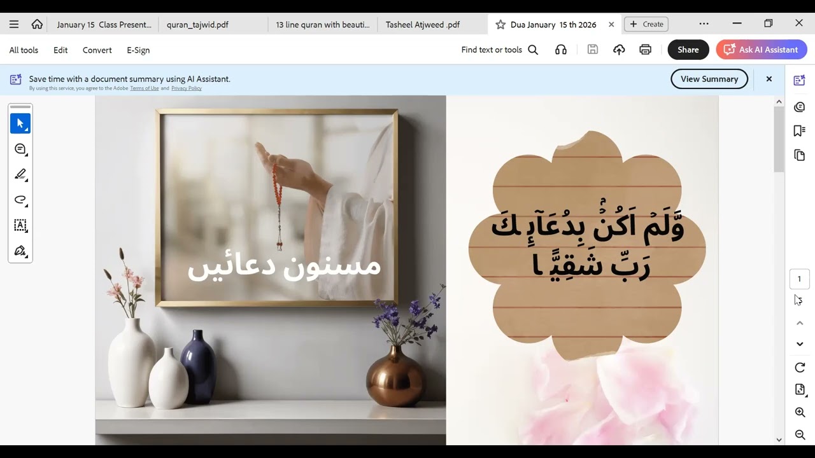Image resolution: width=815 pixels, height=458 pixels.
Task: Switch to 13 line quran tab
Action: click(x=323, y=24)
